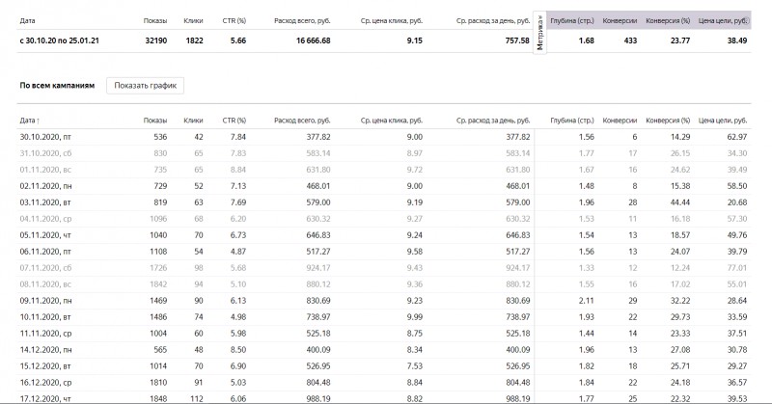Sort by Конверсия (%) column header
This screenshot has width=772, height=404.
click(x=668, y=121)
